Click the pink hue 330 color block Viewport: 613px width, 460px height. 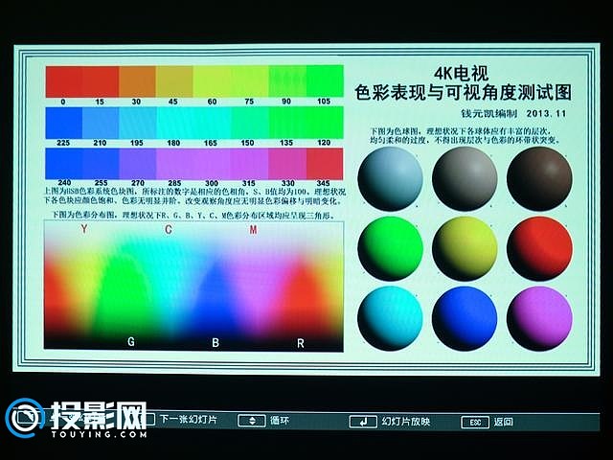(287, 164)
